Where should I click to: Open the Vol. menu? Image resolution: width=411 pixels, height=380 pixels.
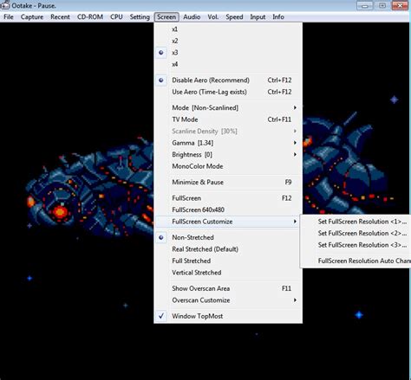(213, 17)
